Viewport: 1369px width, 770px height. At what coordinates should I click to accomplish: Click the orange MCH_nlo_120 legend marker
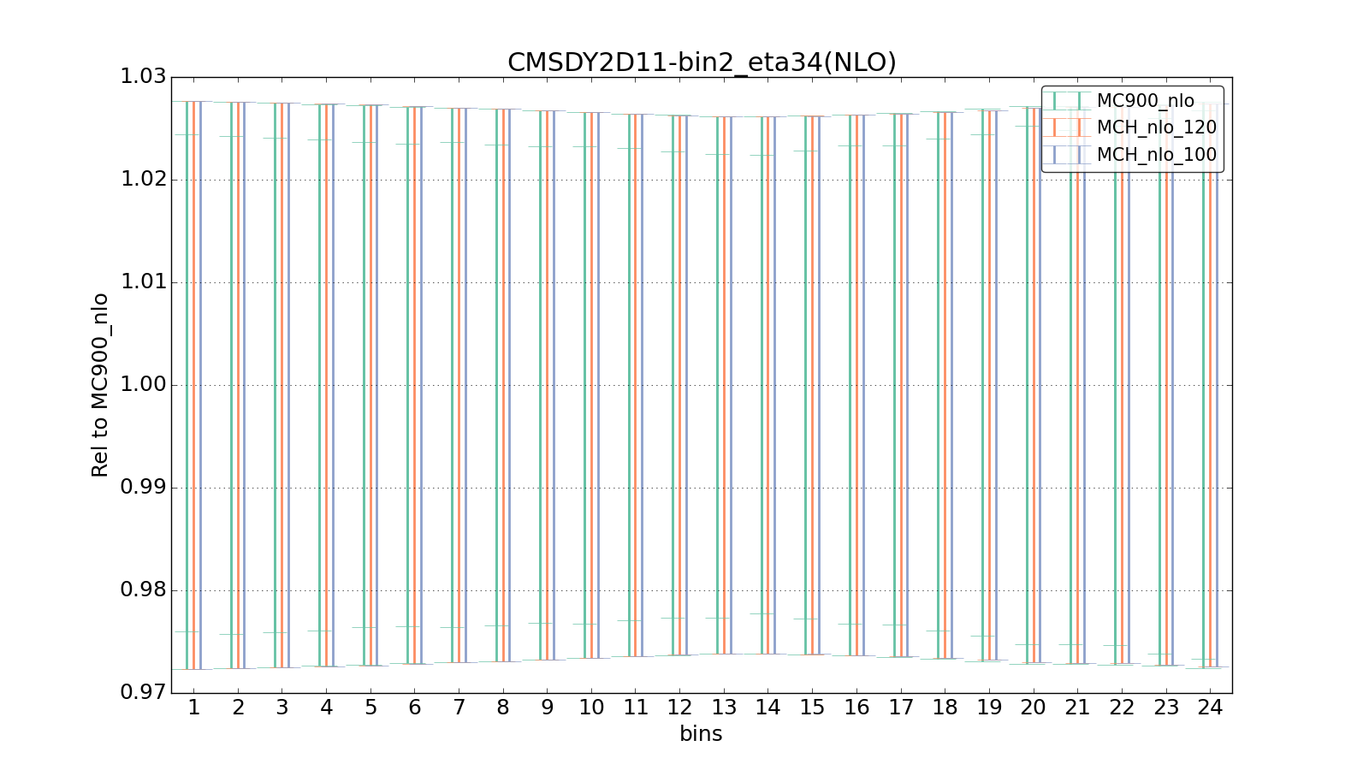click(1066, 128)
